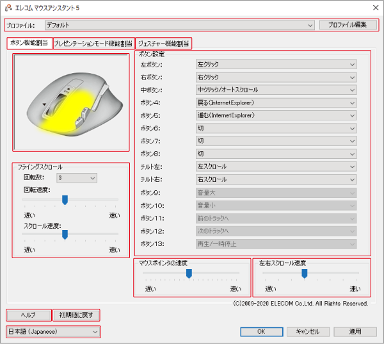The image size is (384, 344).
Task: Click the OK button
Action: pos(262,332)
